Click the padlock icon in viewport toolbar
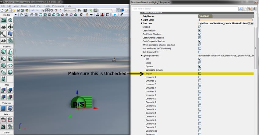This screenshot has height=135, width=259. pyautogui.click(x=87, y=15)
